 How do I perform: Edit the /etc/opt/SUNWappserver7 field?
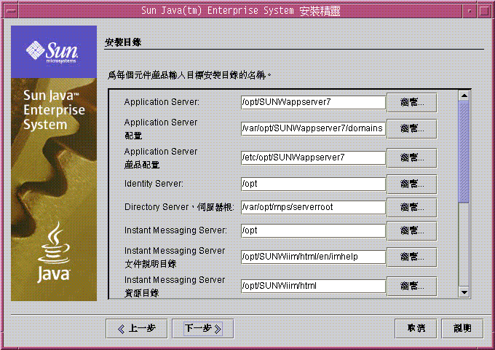click(x=313, y=157)
